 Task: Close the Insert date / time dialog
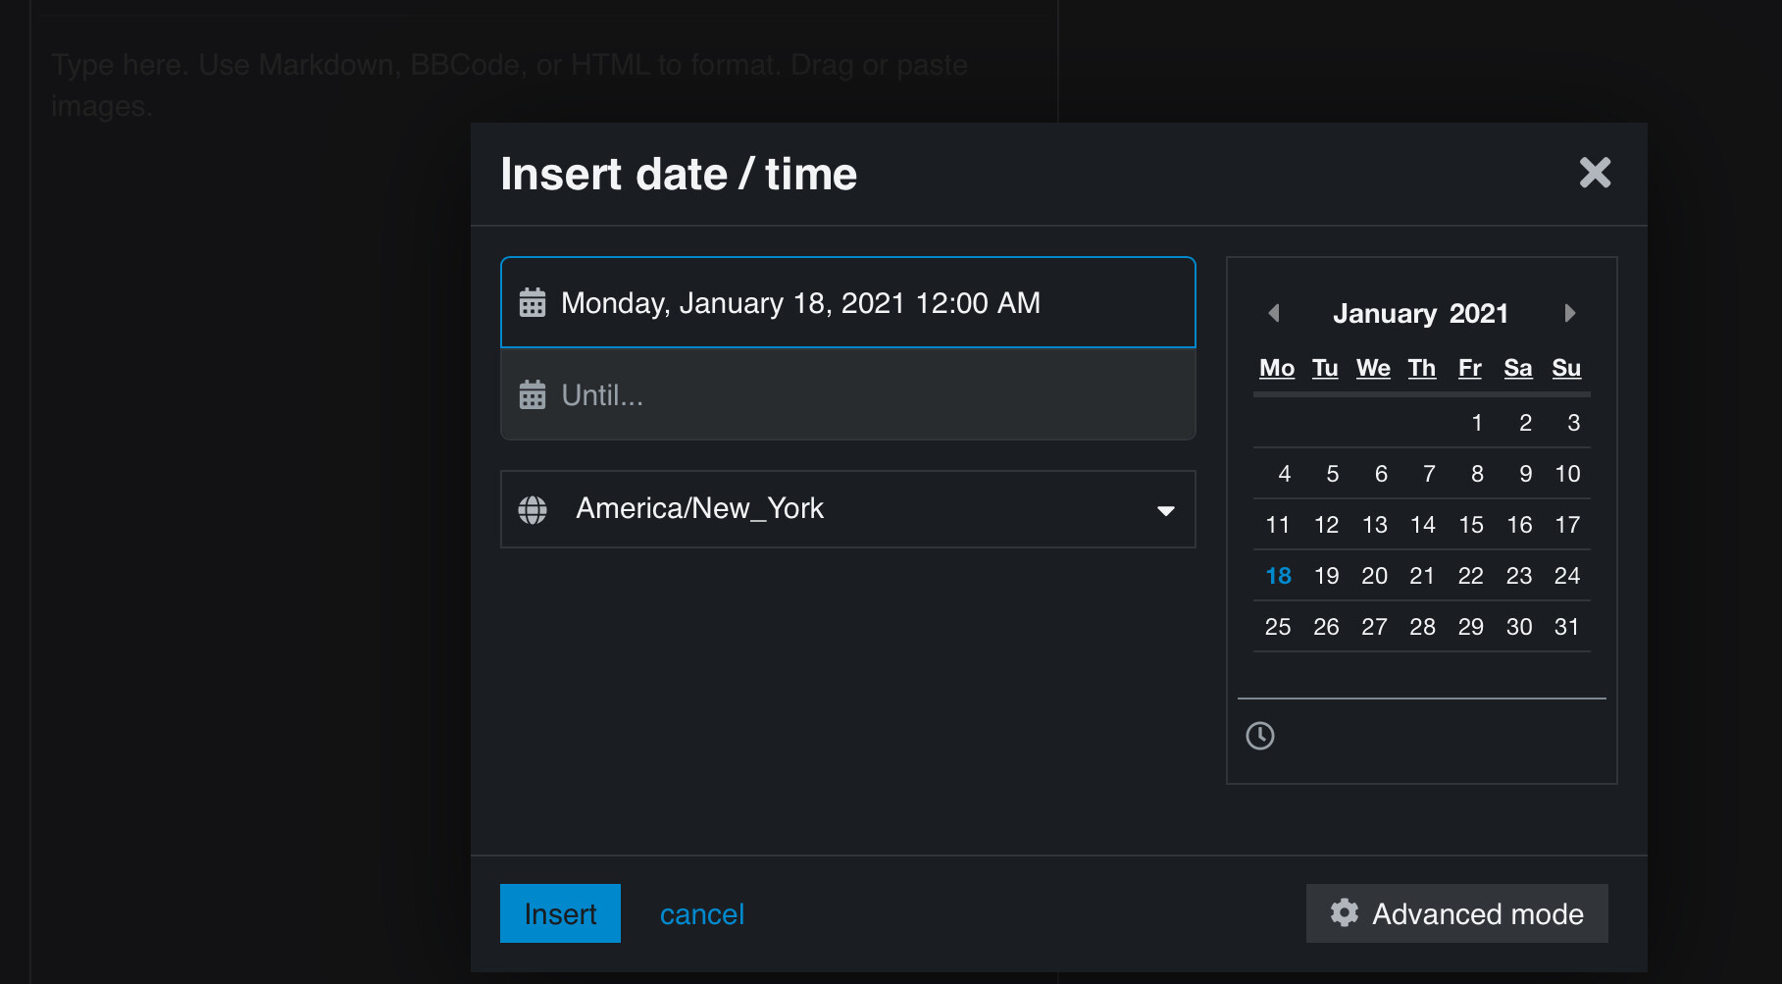(x=1595, y=174)
